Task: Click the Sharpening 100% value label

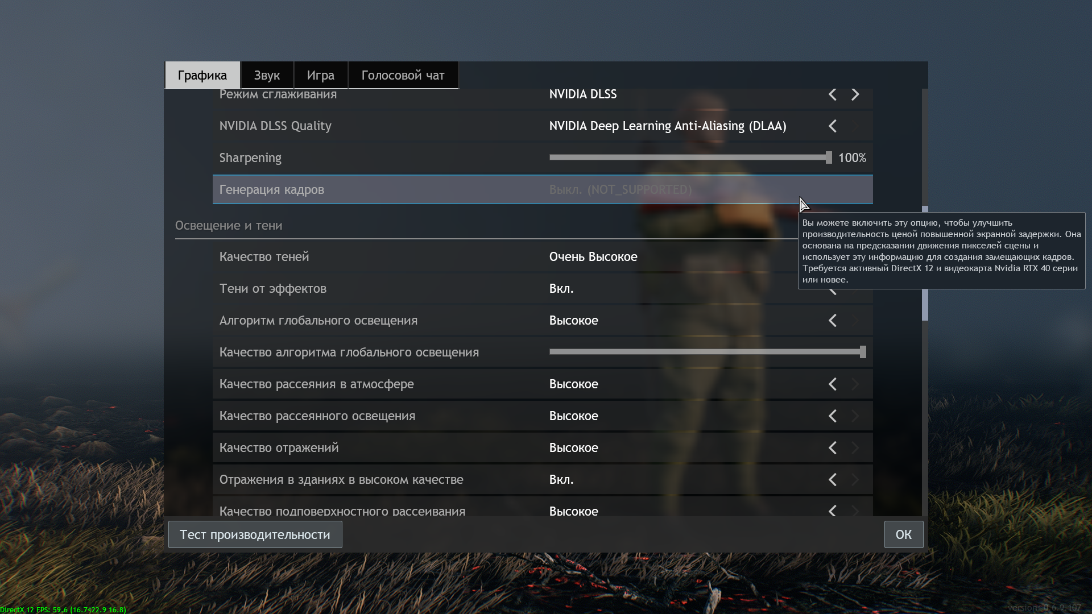Action: (852, 158)
